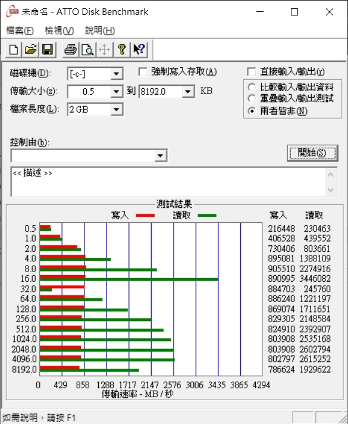Screen dimensions: 348x424
Task: Expand the 控制由 dropdown list
Action: [160, 156]
